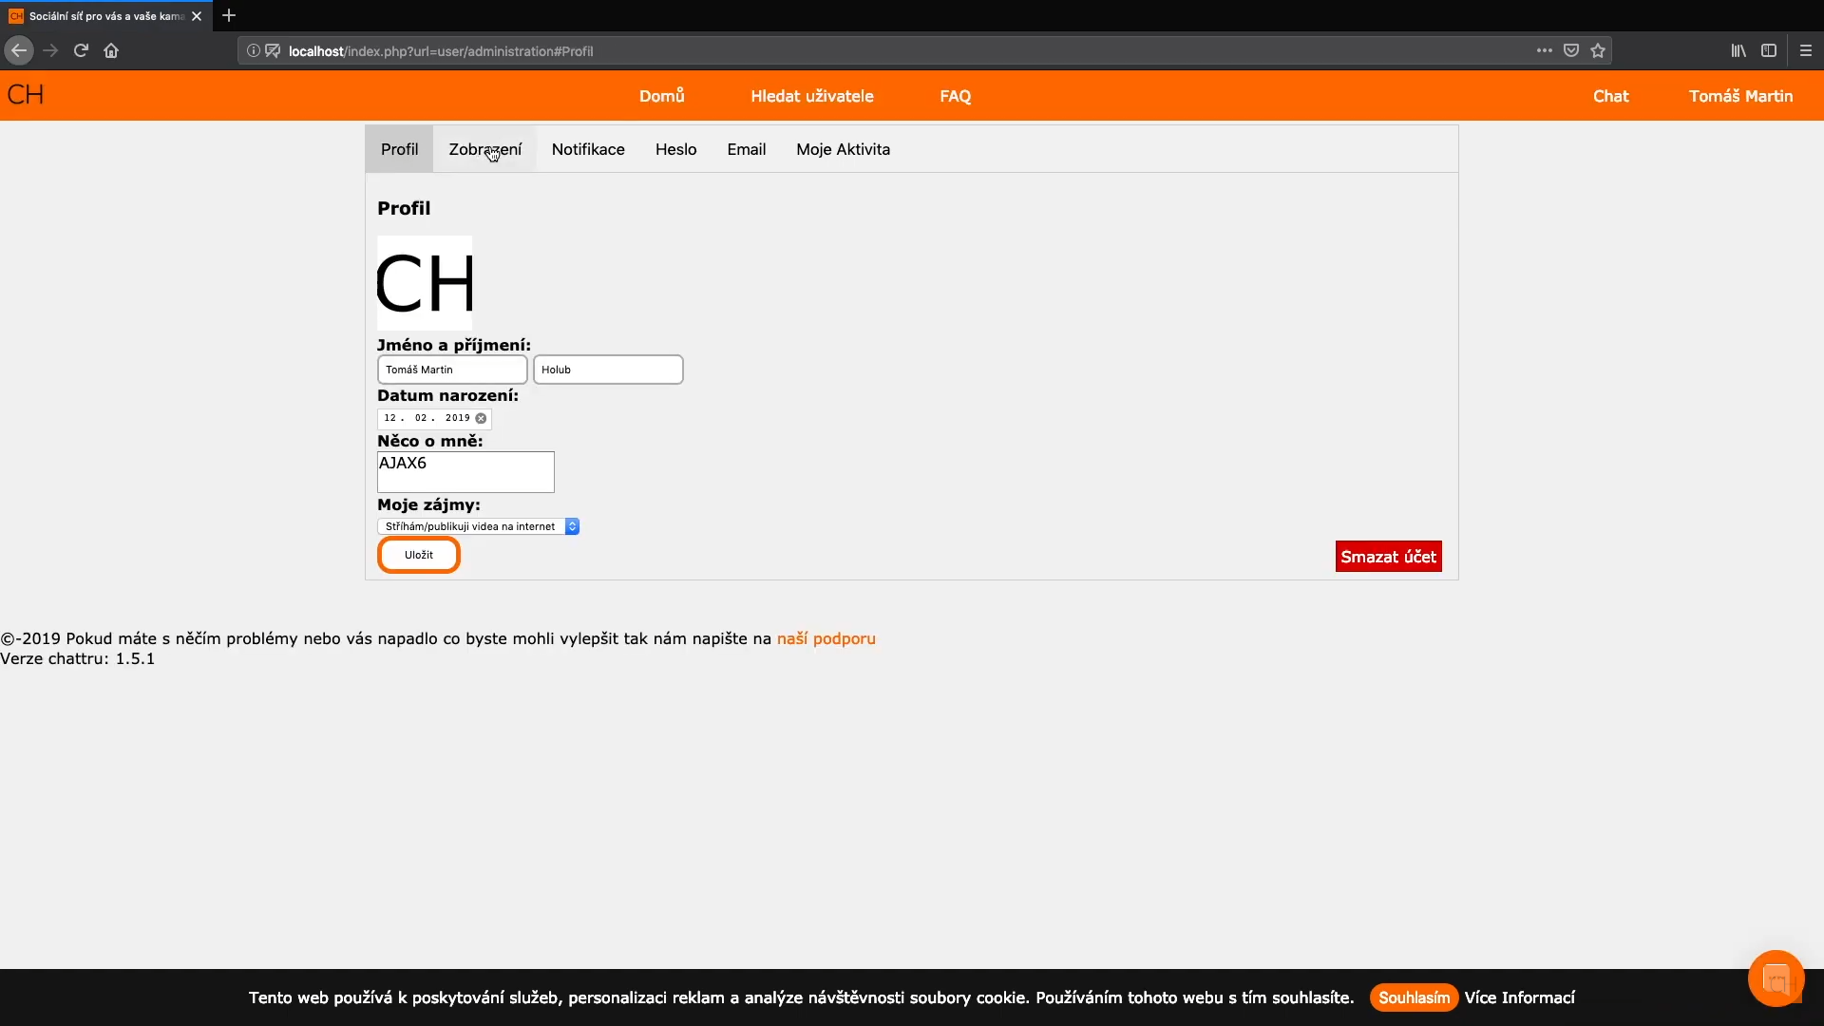Expand the Moje zájmy dropdown
The image size is (1824, 1026).
pyautogui.click(x=478, y=526)
